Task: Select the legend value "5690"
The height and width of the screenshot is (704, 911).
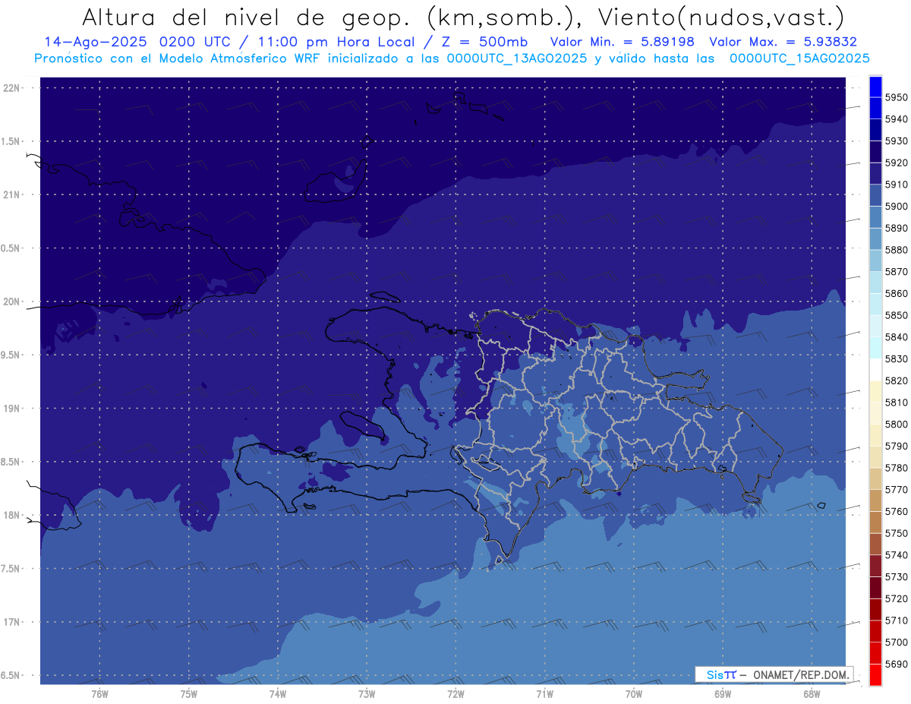Action: (896, 665)
